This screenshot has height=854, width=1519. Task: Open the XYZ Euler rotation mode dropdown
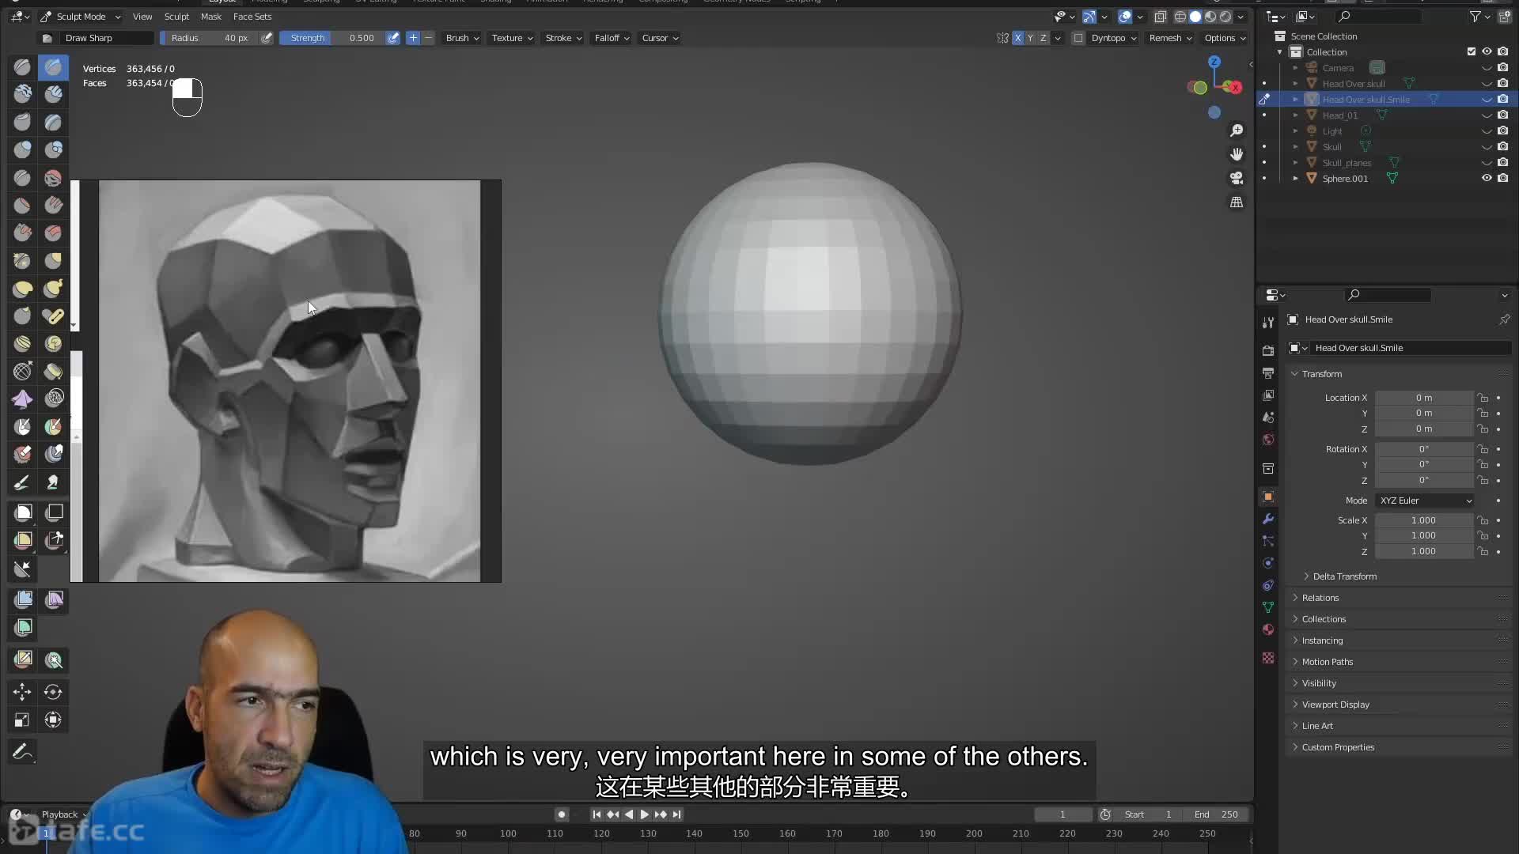tap(1425, 501)
